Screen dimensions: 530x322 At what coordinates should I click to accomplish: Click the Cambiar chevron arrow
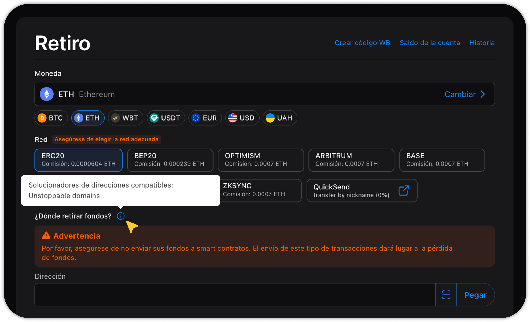click(x=482, y=94)
